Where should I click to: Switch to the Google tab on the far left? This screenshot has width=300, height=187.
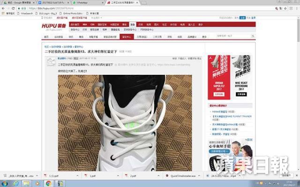[x=18, y=3]
